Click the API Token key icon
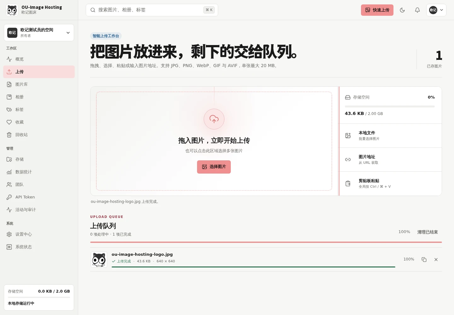 pos(9,197)
